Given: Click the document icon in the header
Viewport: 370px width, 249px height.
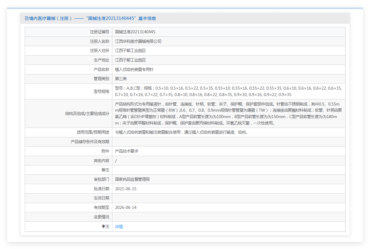Looking at the screenshot, I should coord(27,18).
